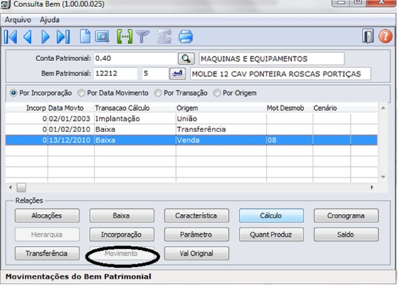The width and height of the screenshot is (403, 285).
Task: Click the printer icon
Action: [x=186, y=36]
